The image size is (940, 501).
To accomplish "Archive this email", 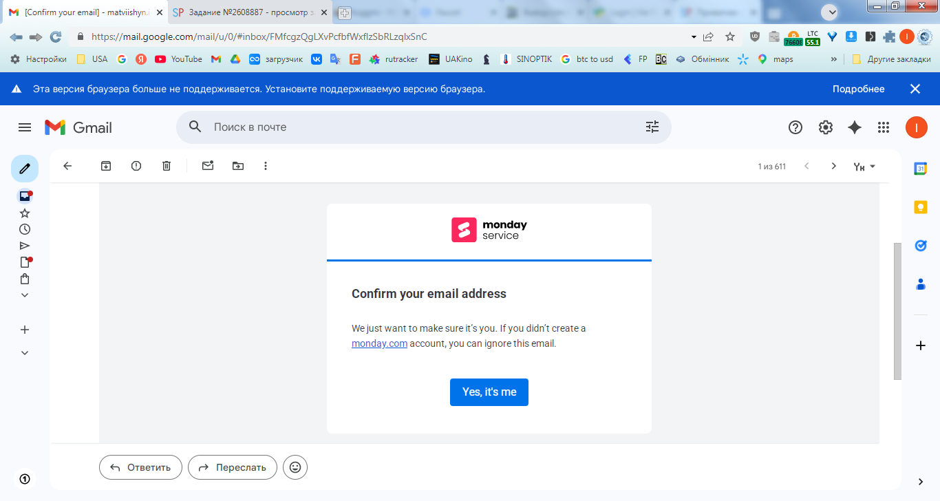I will [106, 166].
